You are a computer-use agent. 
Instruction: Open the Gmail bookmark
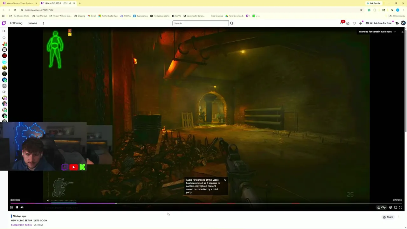(92, 16)
